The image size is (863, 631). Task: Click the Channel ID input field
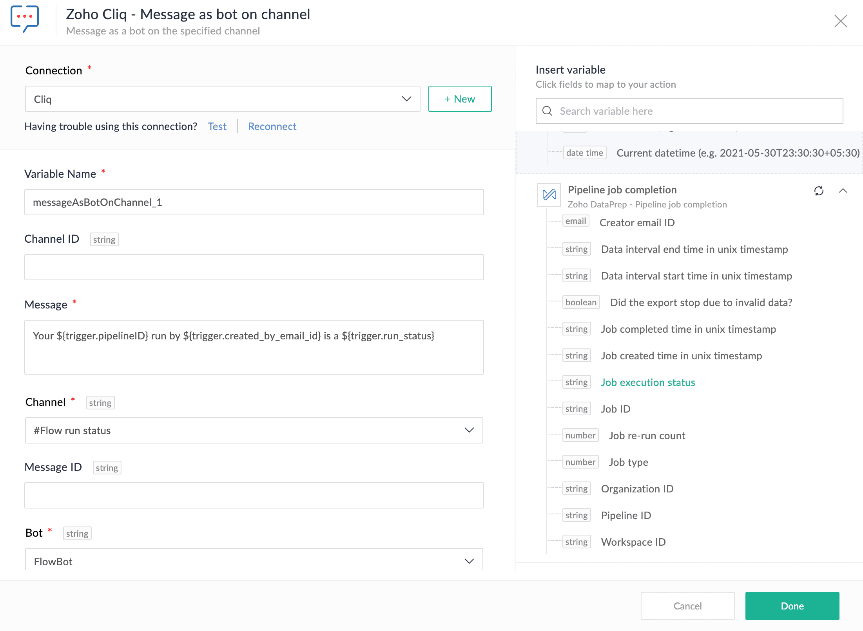tap(254, 267)
